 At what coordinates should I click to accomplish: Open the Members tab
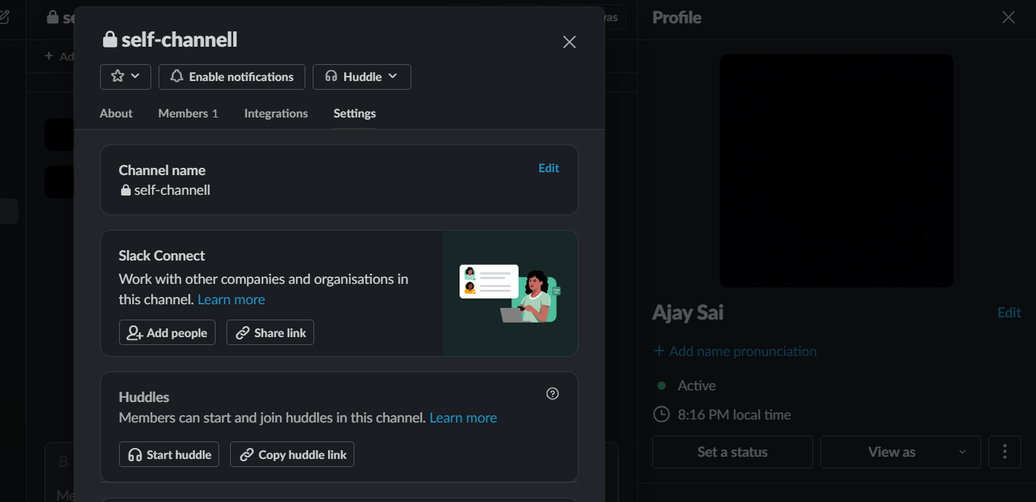(188, 114)
